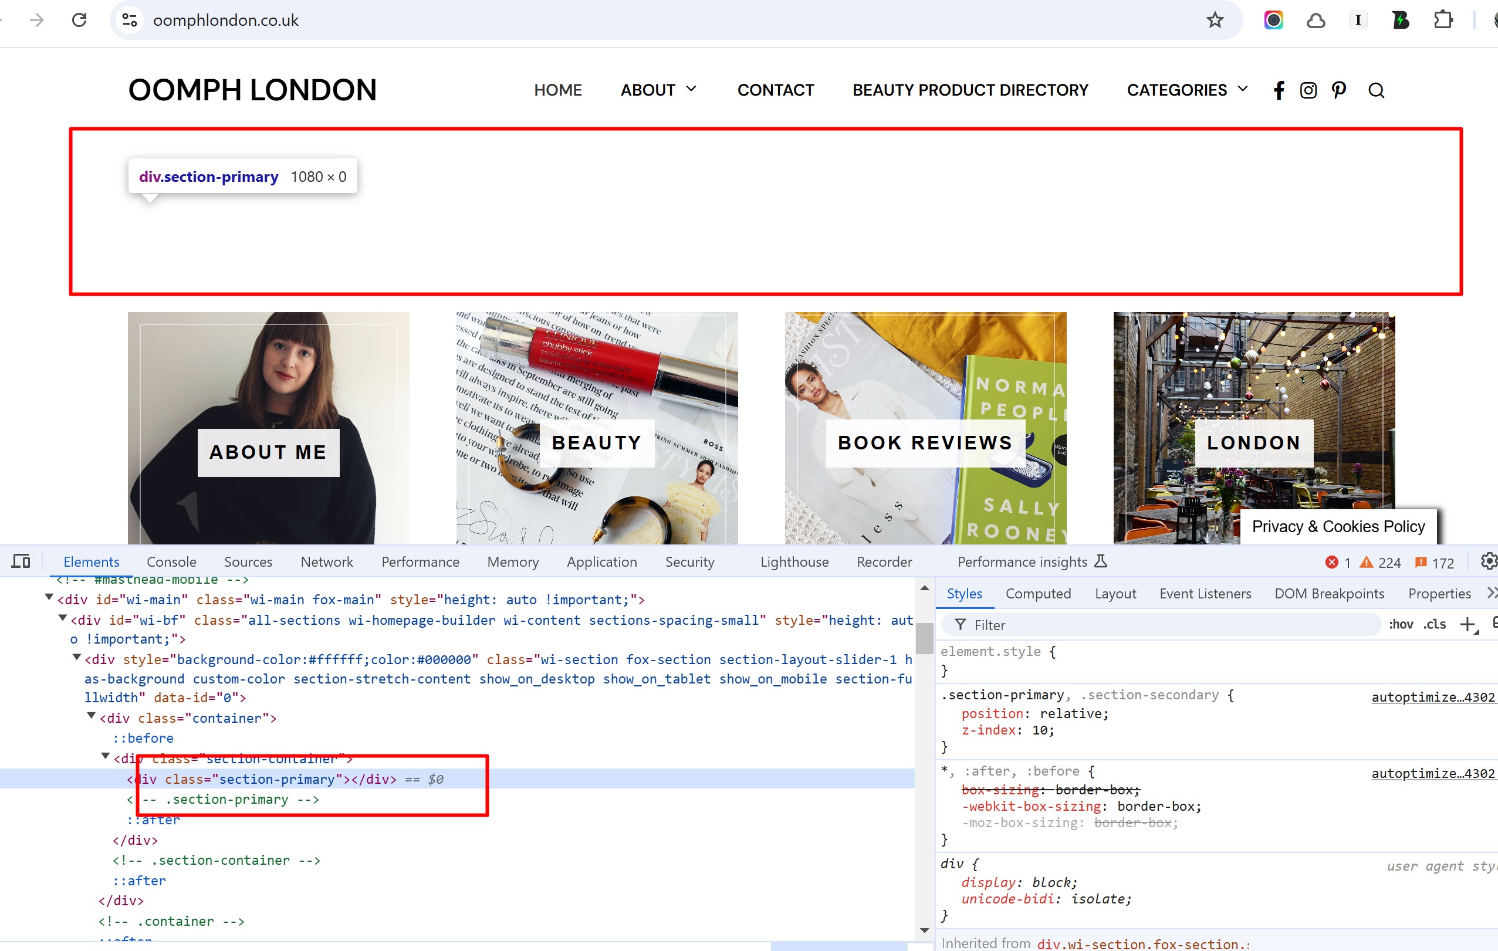Open the LONDON image tile

1253,428
